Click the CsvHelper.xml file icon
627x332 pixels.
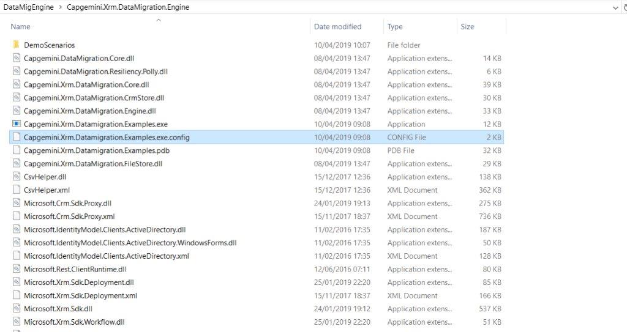(17, 190)
